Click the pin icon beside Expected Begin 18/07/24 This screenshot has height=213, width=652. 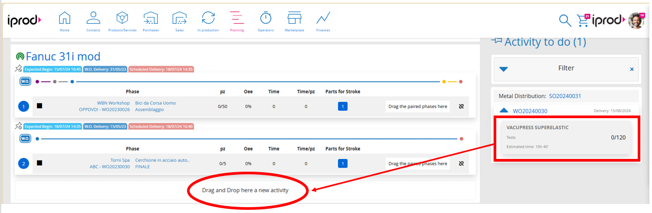coord(19,126)
